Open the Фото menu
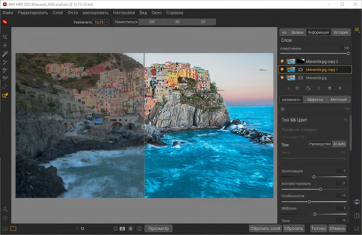Image resolution: width=362 pixels, height=235 pixels. 73,13
